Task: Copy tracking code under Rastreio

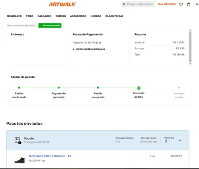Action: (x=166, y=141)
